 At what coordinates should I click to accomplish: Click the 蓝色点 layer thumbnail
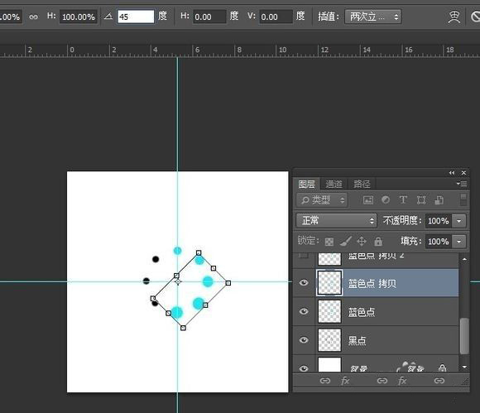(329, 311)
